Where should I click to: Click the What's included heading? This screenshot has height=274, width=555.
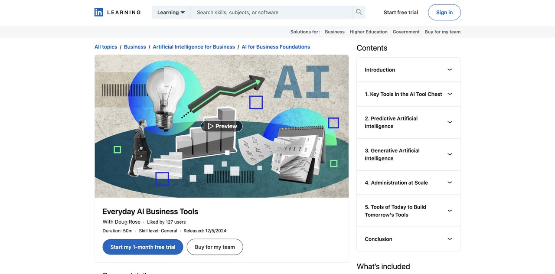pos(383,267)
